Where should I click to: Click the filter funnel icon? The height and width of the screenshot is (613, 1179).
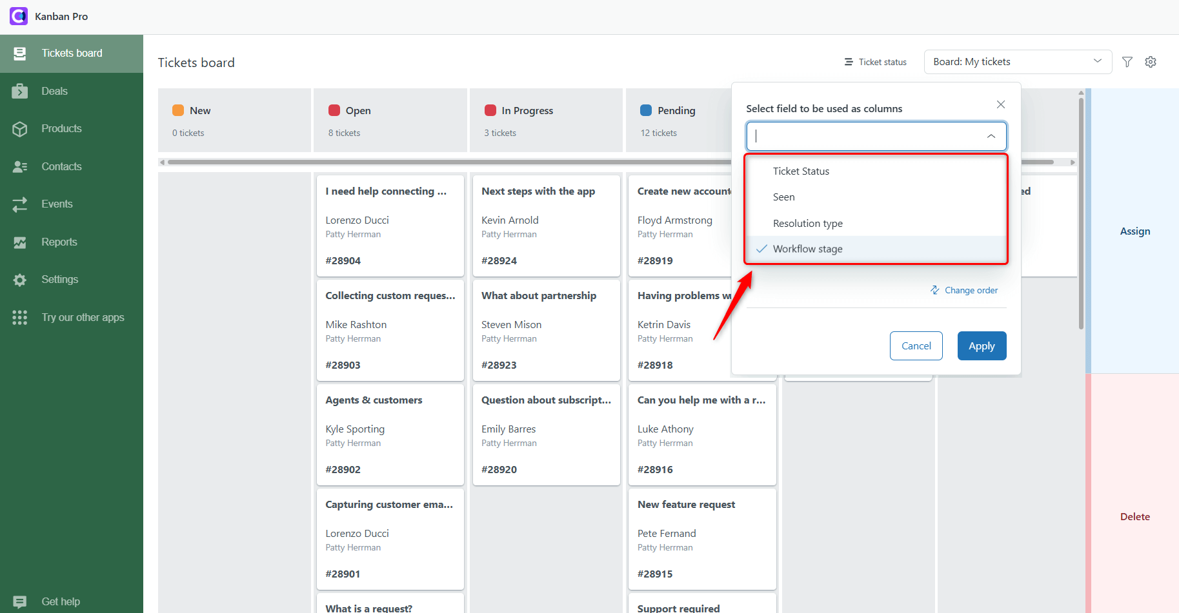click(x=1127, y=62)
